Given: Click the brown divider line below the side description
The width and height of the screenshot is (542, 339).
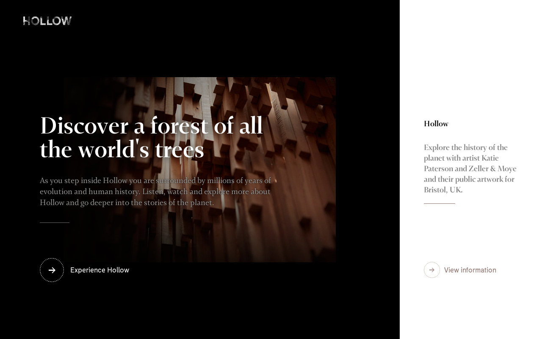Looking at the screenshot, I should [x=439, y=203].
